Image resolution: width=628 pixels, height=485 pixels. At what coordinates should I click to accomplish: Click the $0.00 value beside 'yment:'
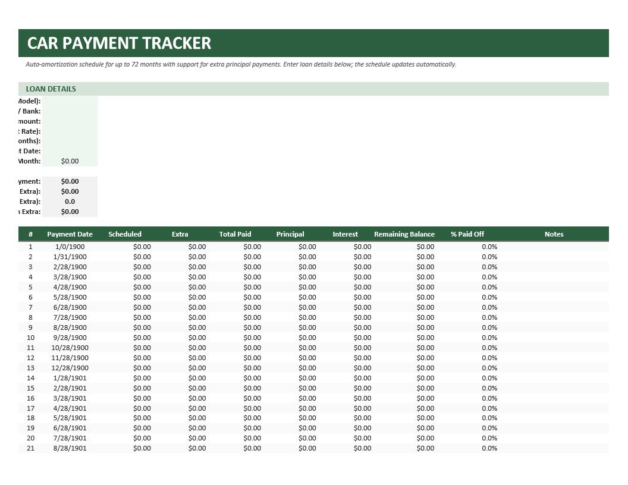point(70,181)
